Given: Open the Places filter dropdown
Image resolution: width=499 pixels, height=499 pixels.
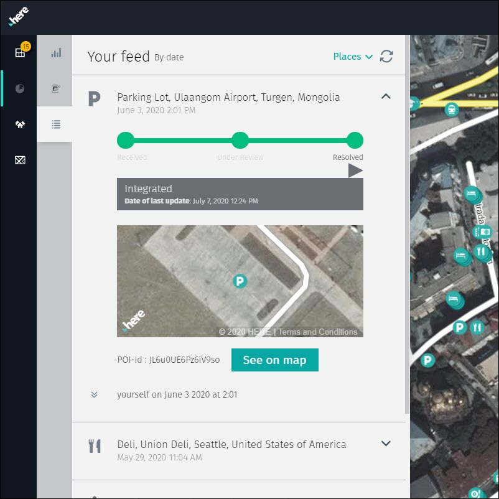Looking at the screenshot, I should tap(353, 57).
